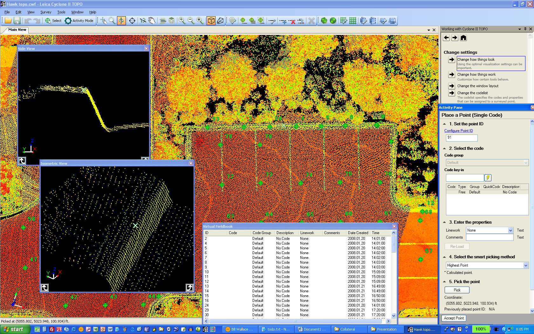Click the 3D box view icon
The width and height of the screenshot is (534, 334).
click(172, 21)
